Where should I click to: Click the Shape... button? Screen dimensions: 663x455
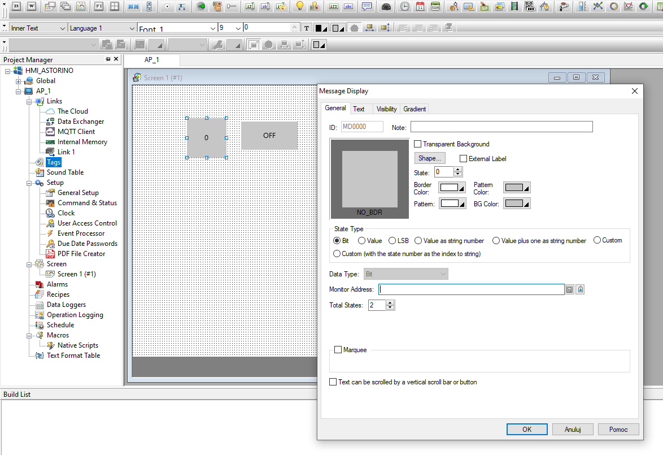click(x=430, y=158)
